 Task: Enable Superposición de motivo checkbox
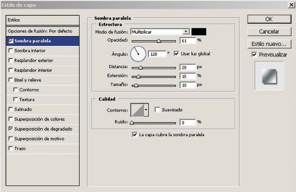[11, 139]
